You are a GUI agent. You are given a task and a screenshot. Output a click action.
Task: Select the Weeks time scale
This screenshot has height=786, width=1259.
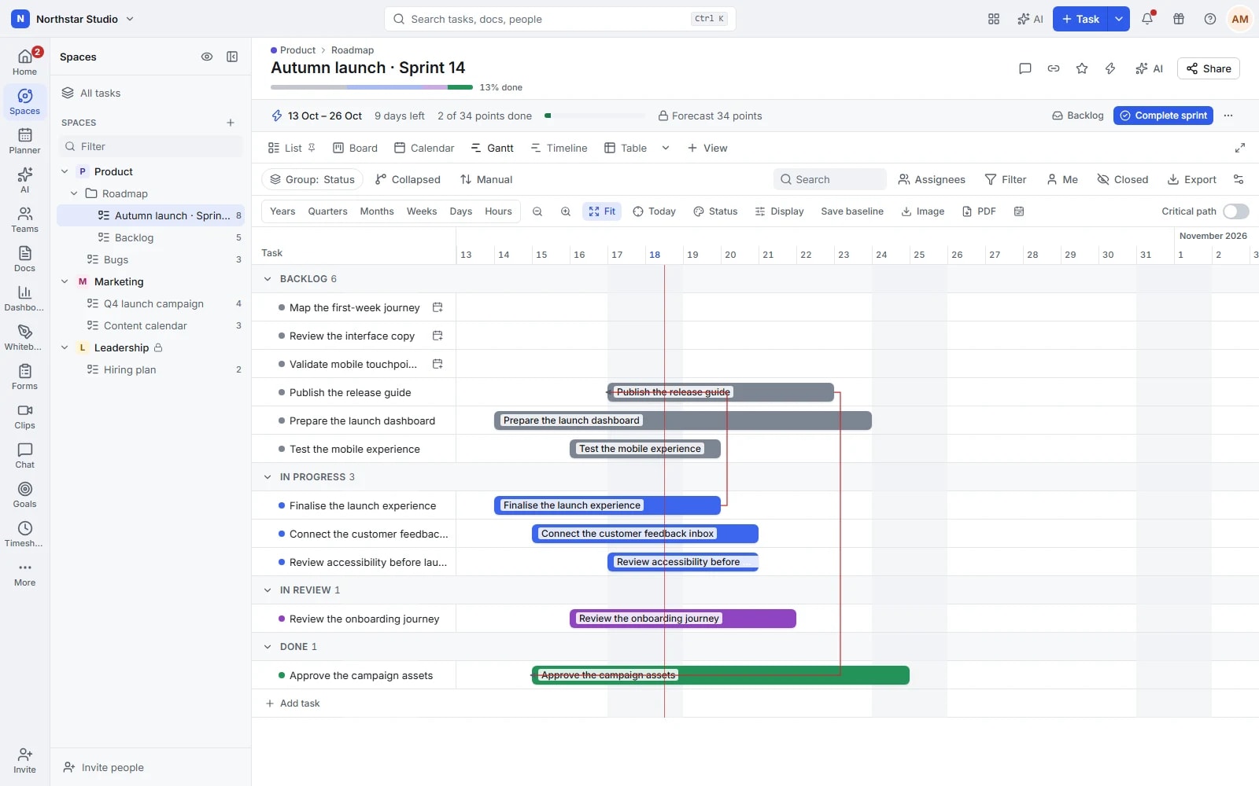pyautogui.click(x=422, y=211)
